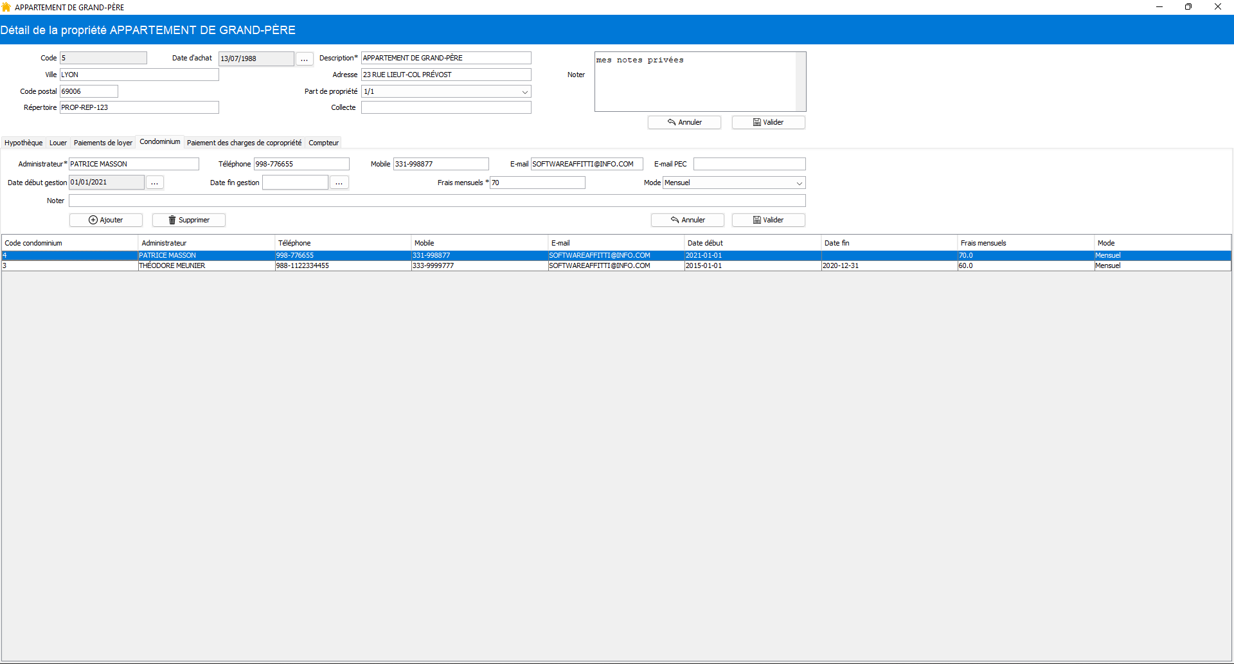This screenshot has width=1234, height=664.
Task: Sort by Code condominium column header
Action: 70,243
